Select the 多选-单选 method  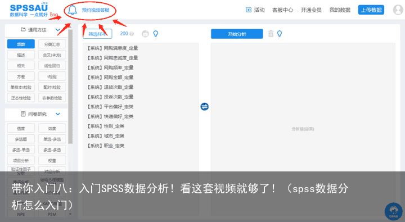[x=21, y=149]
